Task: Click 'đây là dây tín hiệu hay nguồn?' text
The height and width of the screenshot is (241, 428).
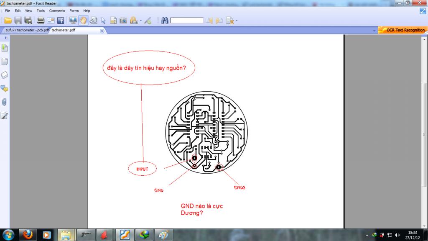Action: coord(146,68)
